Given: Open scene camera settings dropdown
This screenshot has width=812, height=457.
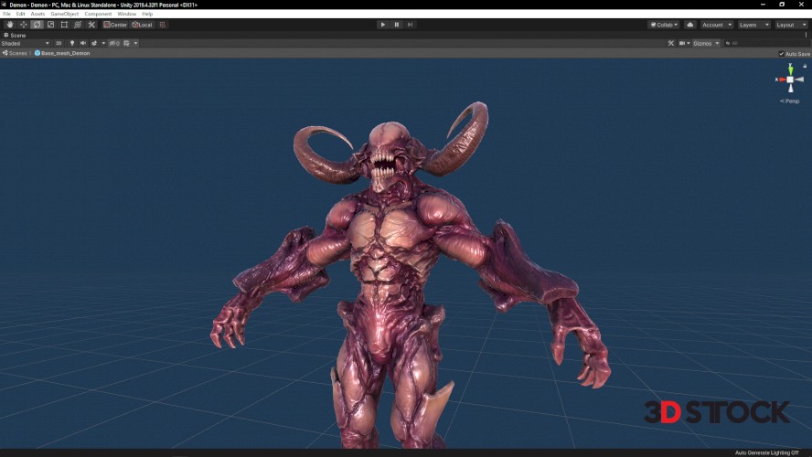Looking at the screenshot, I should click(x=684, y=43).
